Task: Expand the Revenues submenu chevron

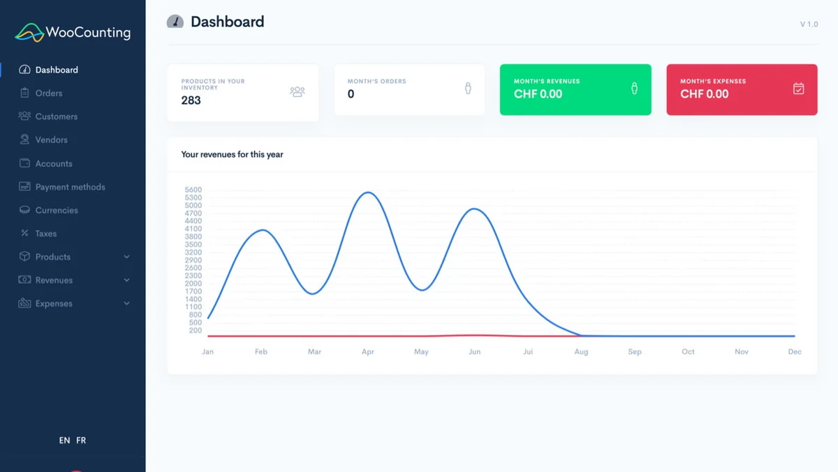Action: point(126,280)
